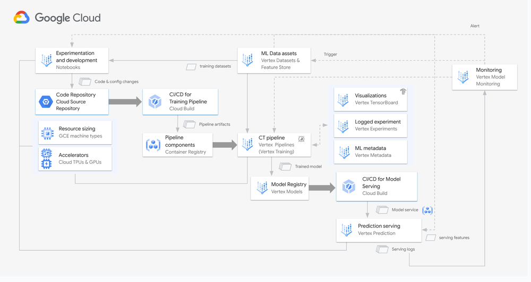The height and width of the screenshot is (282, 531).
Task: Click the CI/CD for Training Pipeline title
Action: pyautogui.click(x=188, y=98)
